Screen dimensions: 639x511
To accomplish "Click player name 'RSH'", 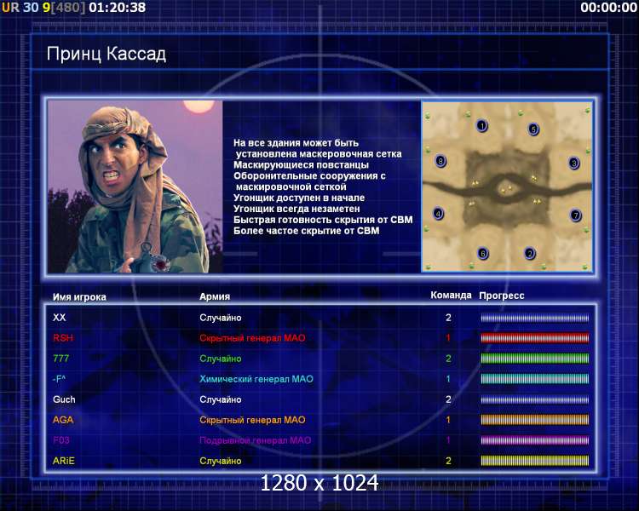I will pos(63,338).
